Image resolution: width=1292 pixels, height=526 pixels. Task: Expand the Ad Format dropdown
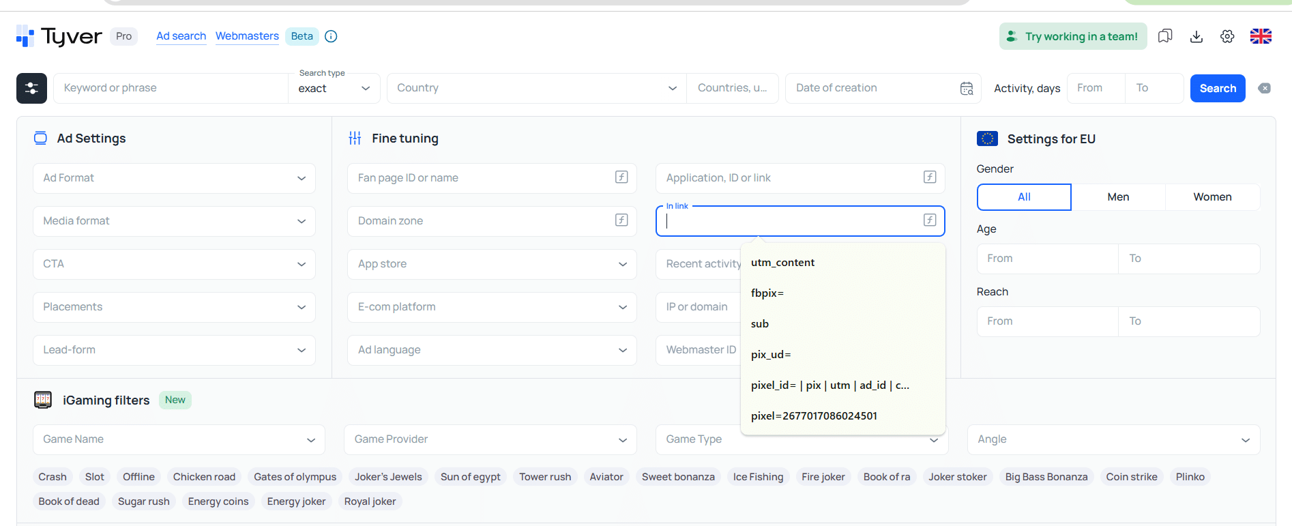(x=174, y=178)
